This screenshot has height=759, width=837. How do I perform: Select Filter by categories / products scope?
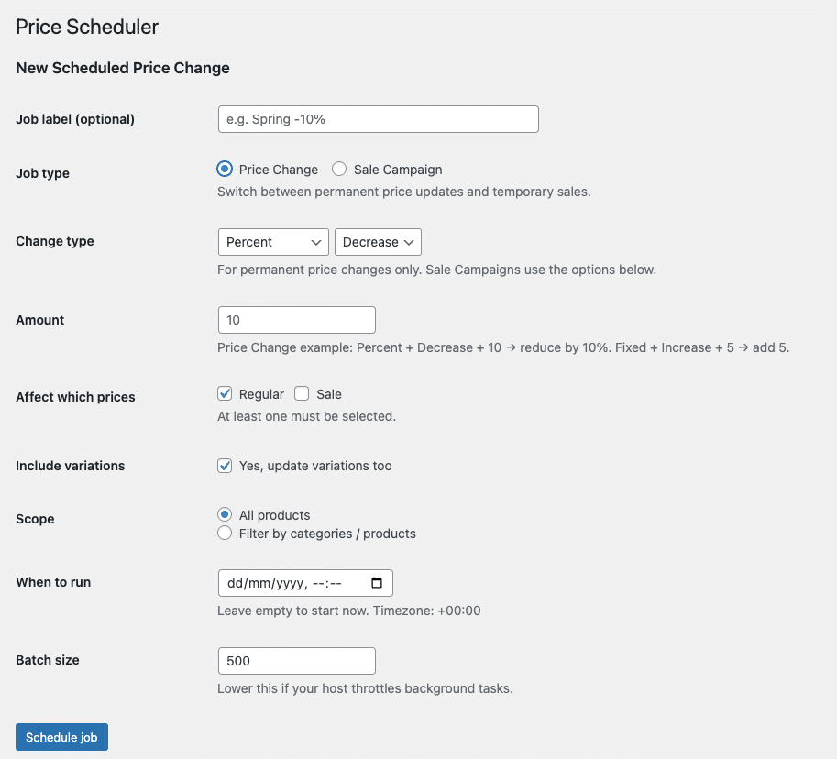[225, 533]
